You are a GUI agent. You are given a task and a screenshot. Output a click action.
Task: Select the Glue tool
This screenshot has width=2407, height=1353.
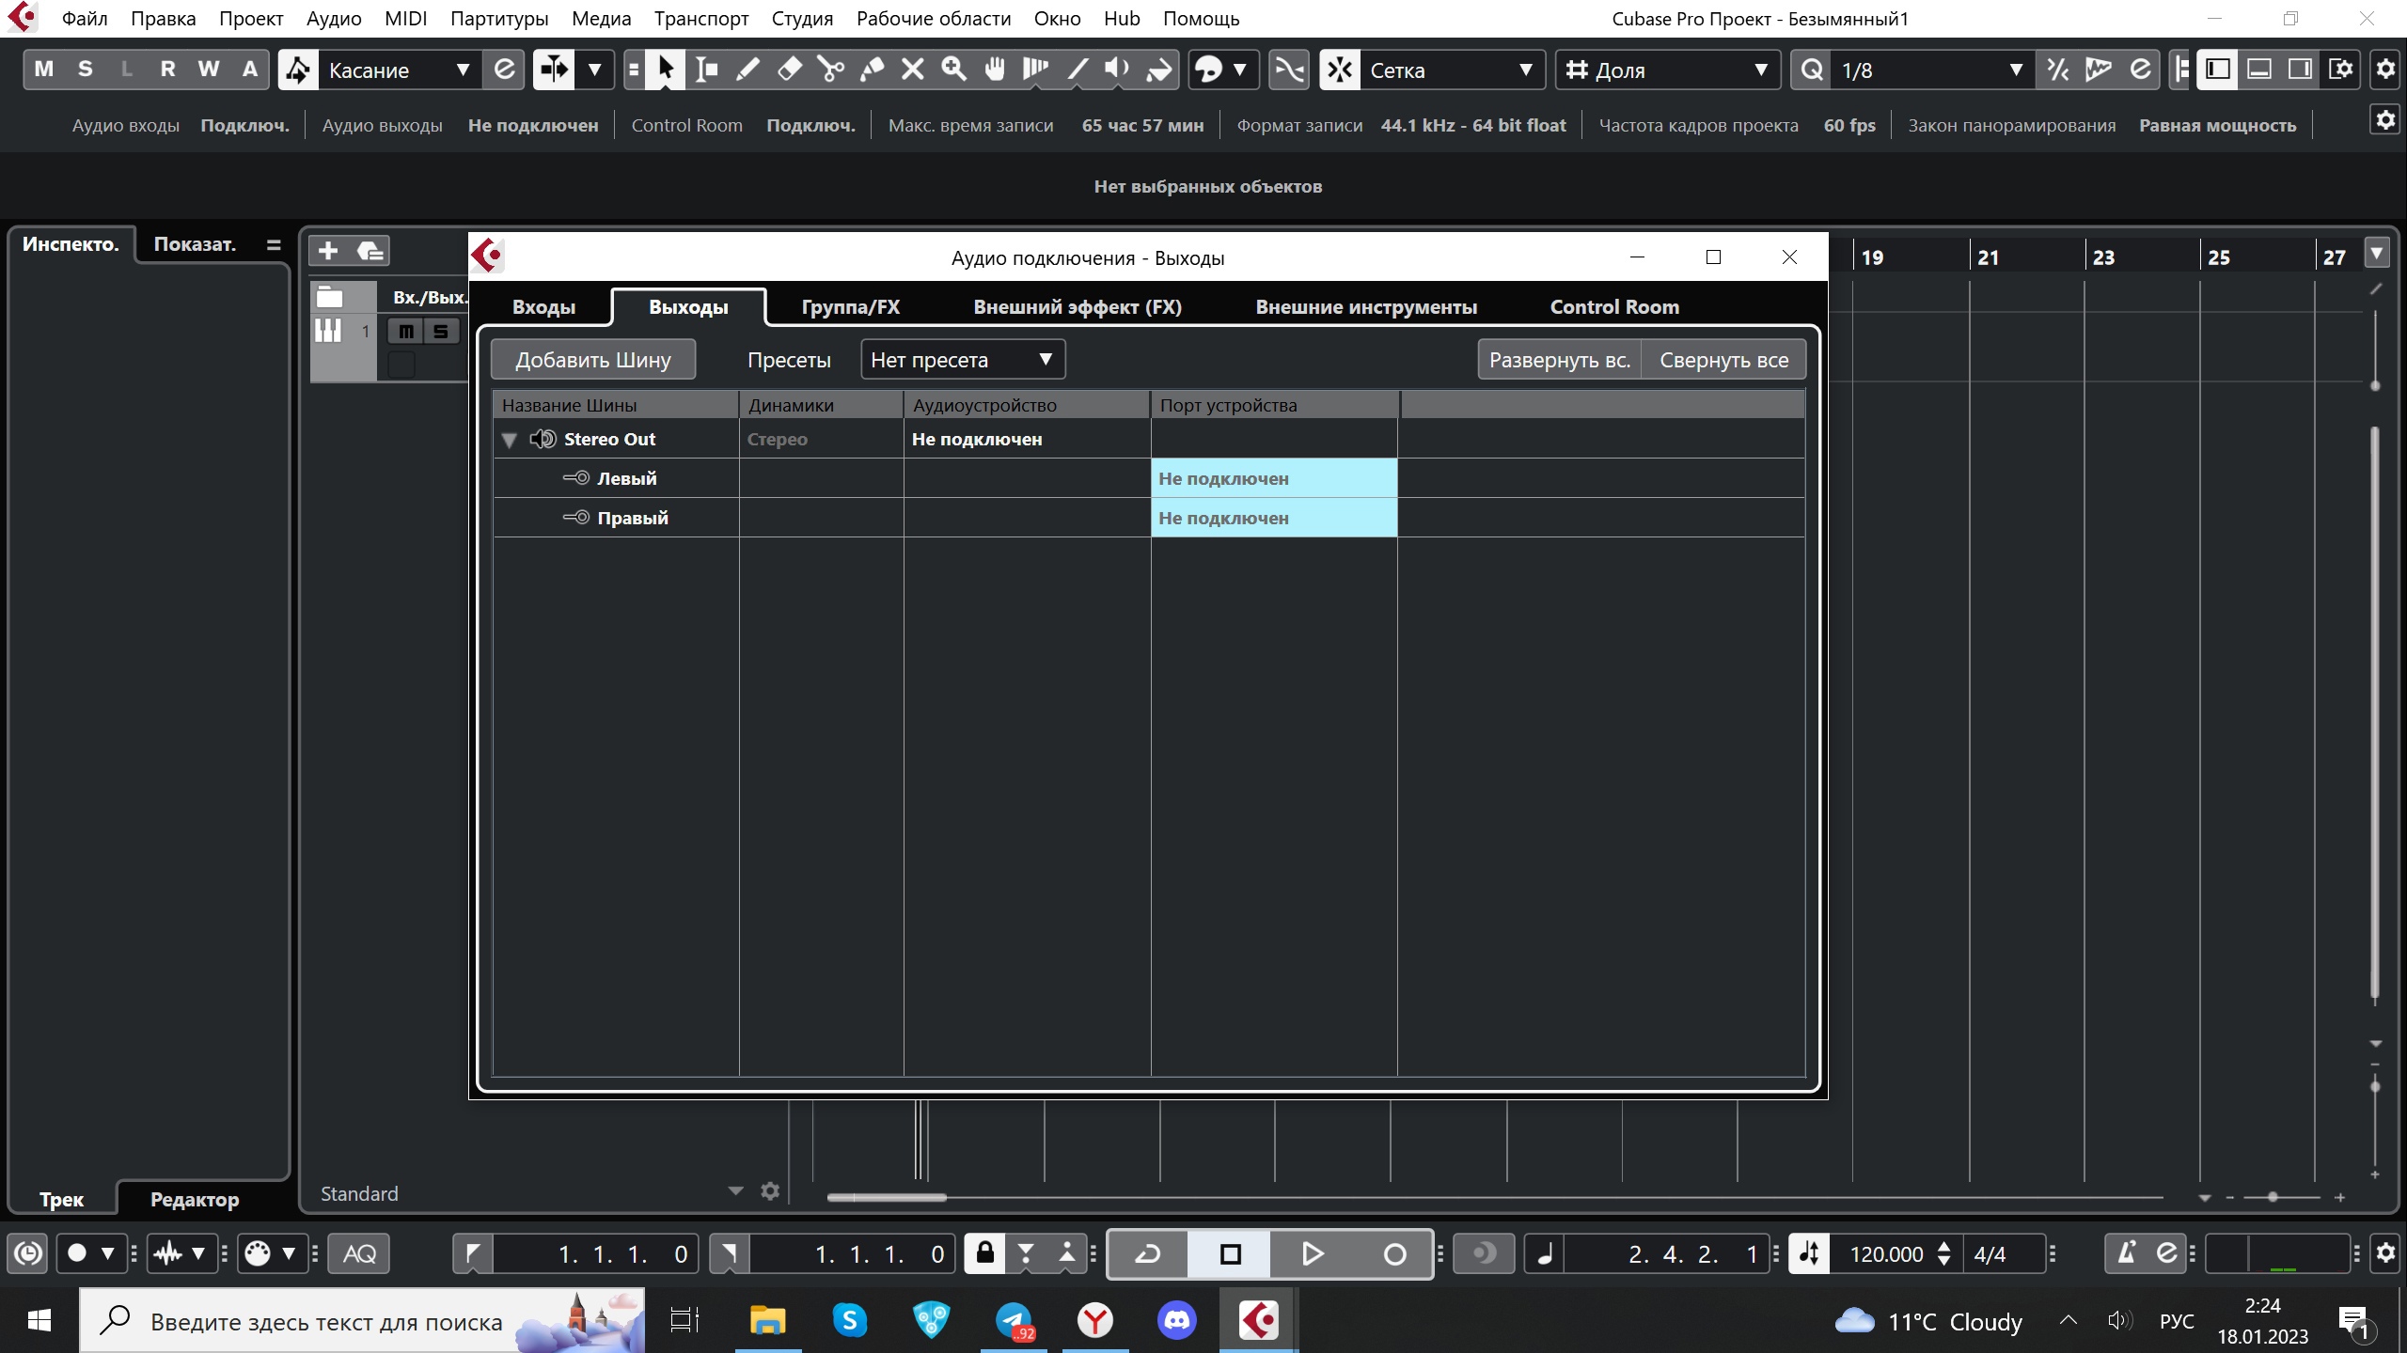[x=872, y=70]
